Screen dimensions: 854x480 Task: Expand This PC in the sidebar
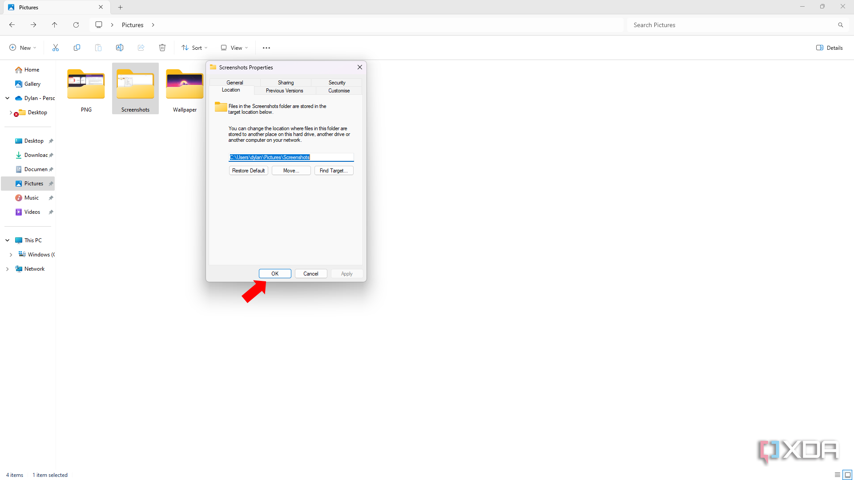pyautogui.click(x=7, y=240)
